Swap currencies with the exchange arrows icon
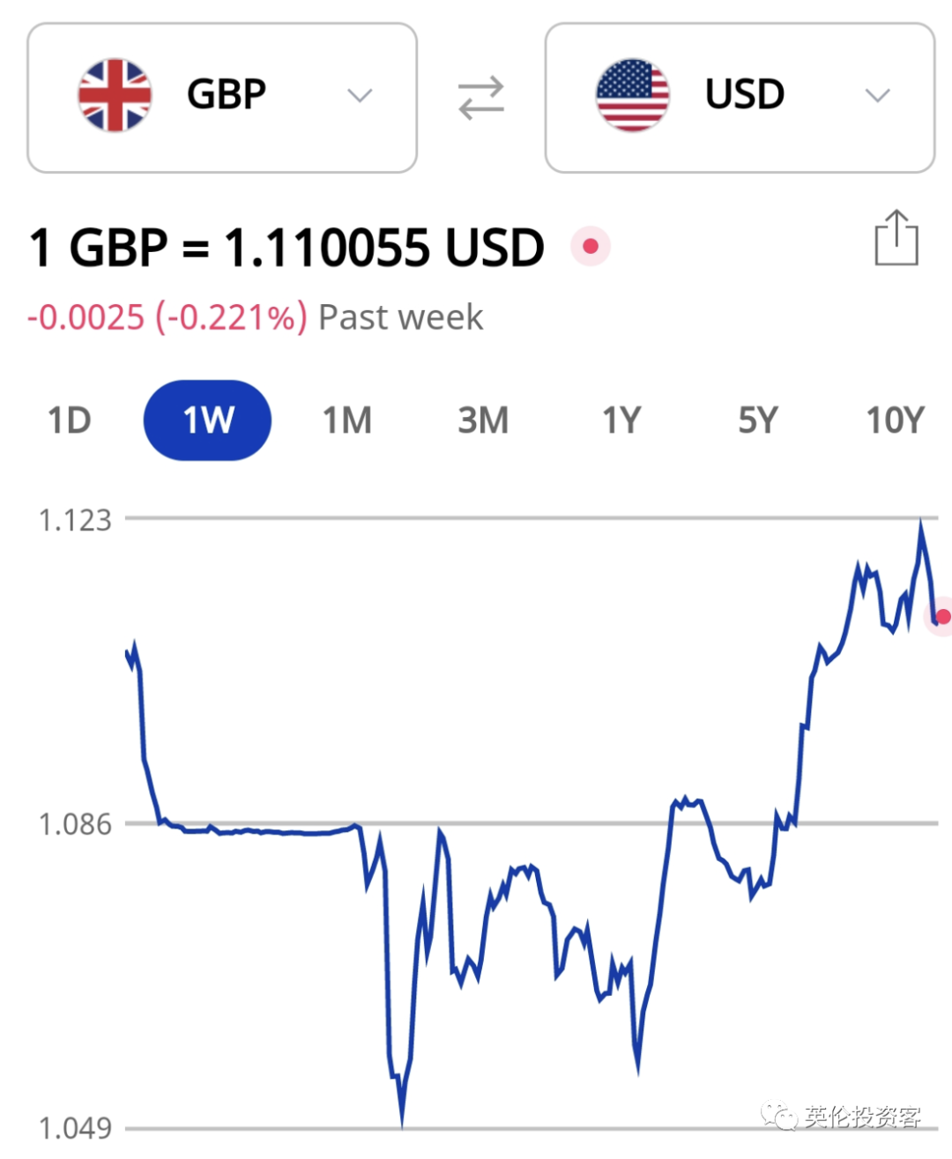952x1159 pixels. point(481,98)
